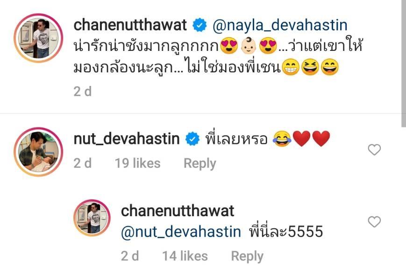This screenshot has width=406, height=275.
Task: Visit the nut_devahastin username
Action: 127,139
